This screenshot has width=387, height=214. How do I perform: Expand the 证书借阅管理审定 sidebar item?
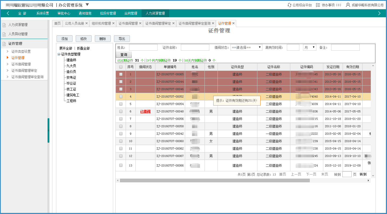pyautogui.click(x=8, y=71)
